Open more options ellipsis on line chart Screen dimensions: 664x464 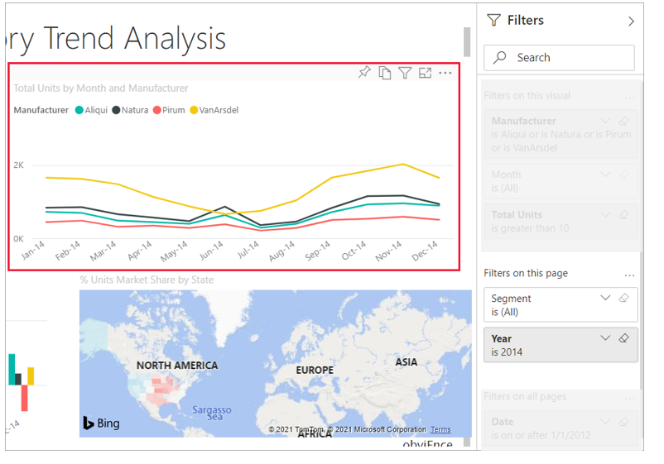click(x=445, y=73)
